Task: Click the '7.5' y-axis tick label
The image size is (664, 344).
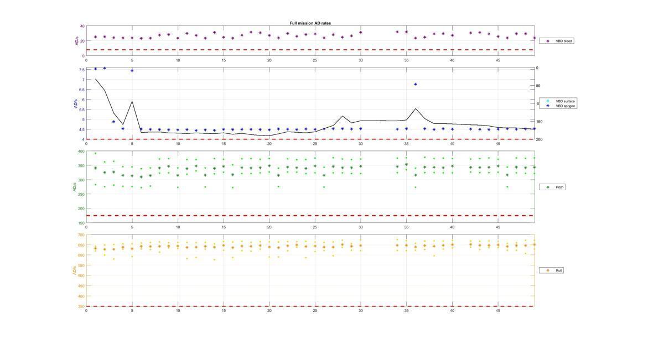Action: pyautogui.click(x=82, y=70)
